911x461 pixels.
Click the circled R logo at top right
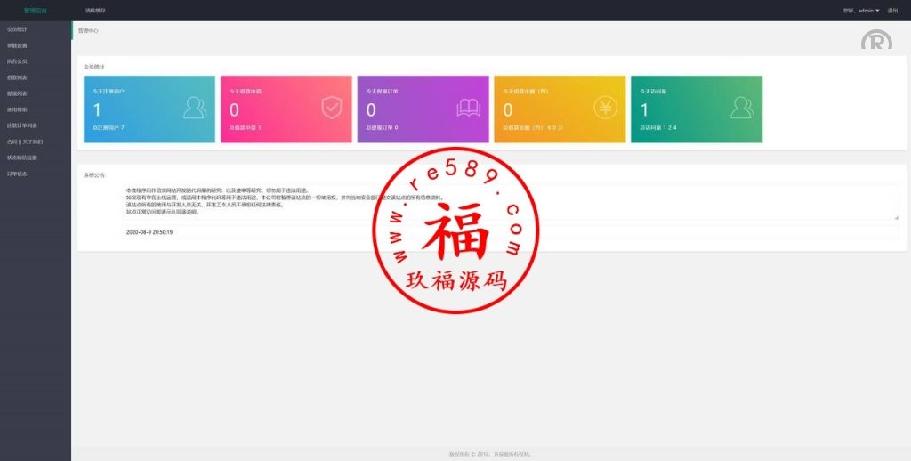875,41
